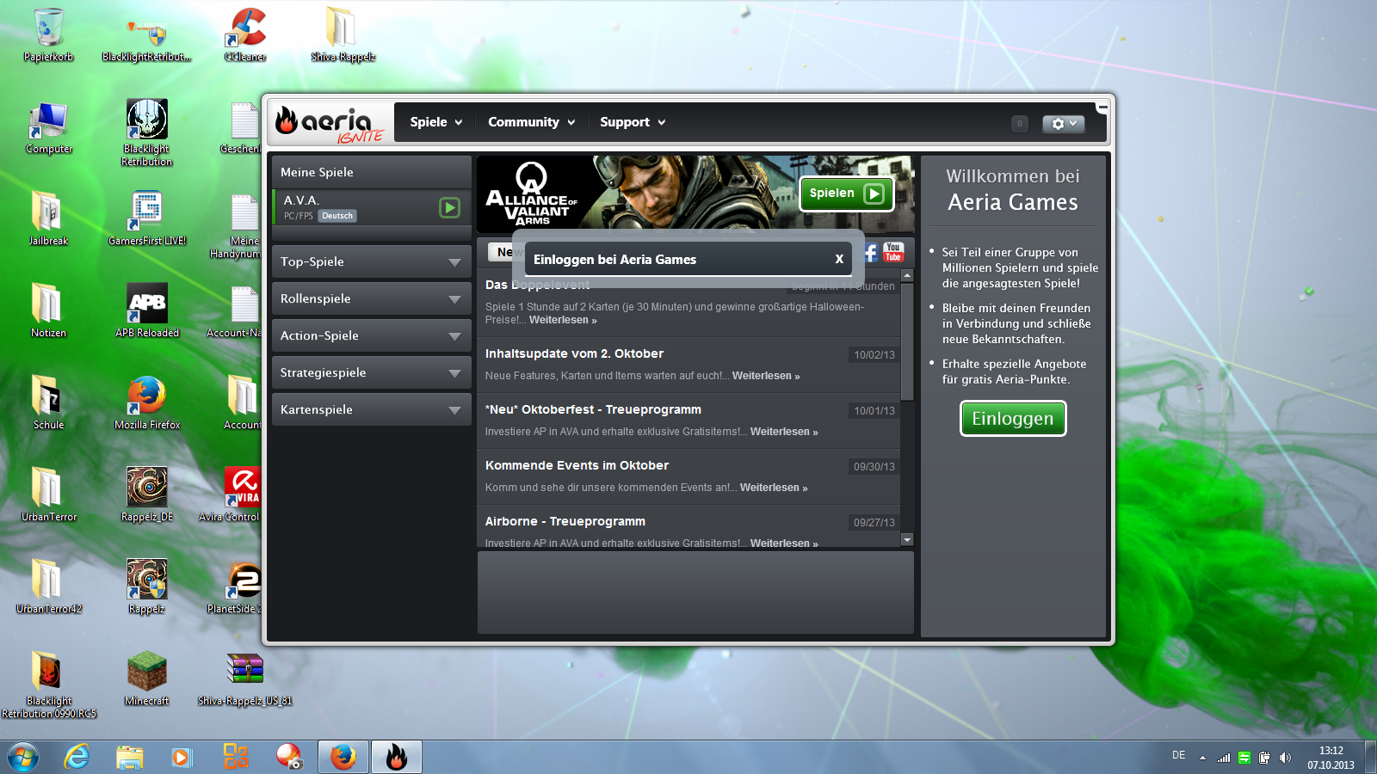Switch to Firefox in the taskbar
Viewport: 1377px width, 774px height.
point(343,757)
